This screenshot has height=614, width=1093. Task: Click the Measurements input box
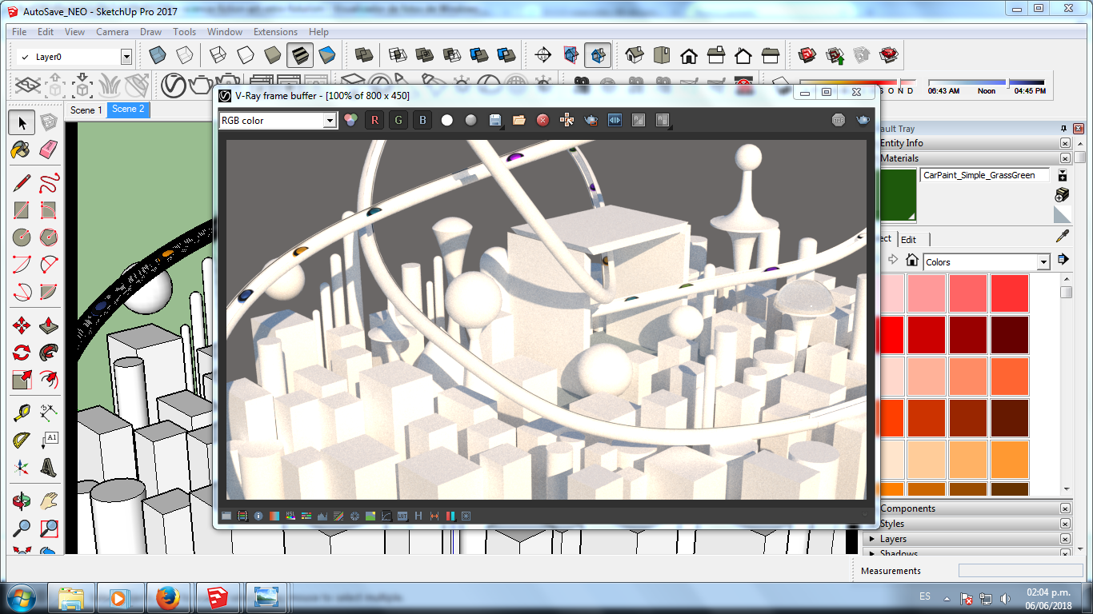(x=1020, y=571)
